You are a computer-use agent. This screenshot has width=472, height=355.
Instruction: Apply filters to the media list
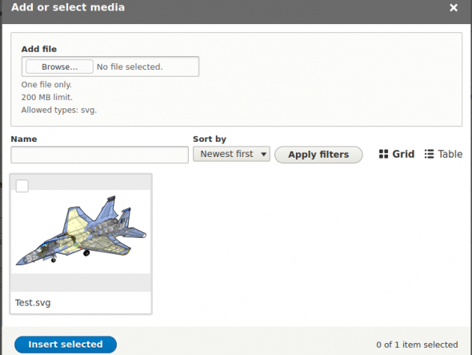tap(318, 155)
